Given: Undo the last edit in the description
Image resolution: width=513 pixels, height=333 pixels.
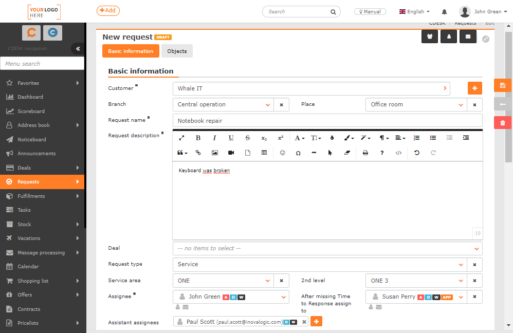Looking at the screenshot, I should tap(417, 152).
